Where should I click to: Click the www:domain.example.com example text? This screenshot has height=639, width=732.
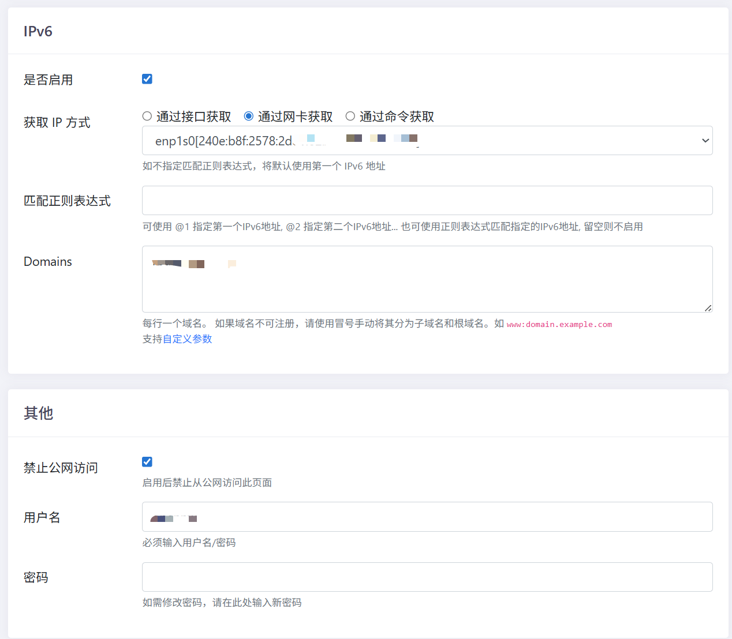(x=559, y=325)
